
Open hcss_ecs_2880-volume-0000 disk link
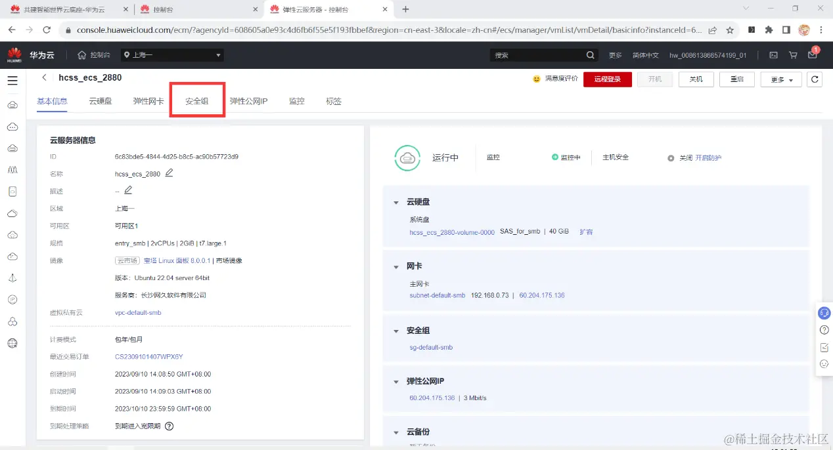tap(452, 232)
